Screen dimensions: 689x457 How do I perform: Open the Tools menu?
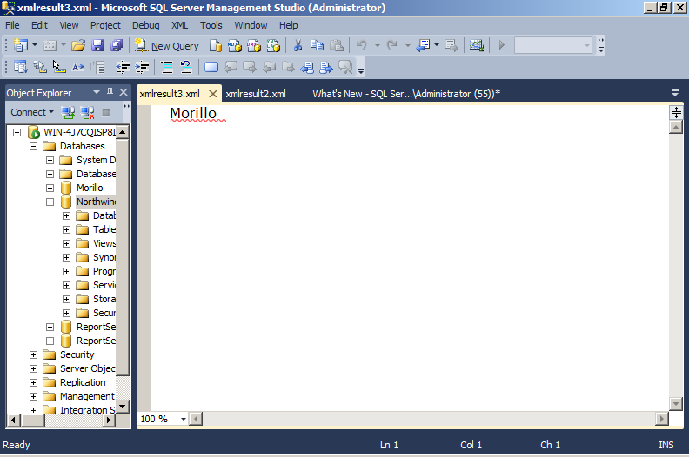click(211, 25)
